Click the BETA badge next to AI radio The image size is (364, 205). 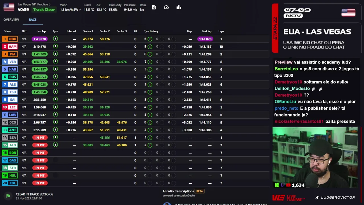(x=200, y=191)
